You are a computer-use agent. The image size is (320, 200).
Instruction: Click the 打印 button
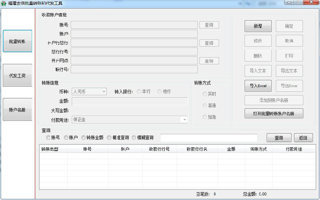pos(289,56)
